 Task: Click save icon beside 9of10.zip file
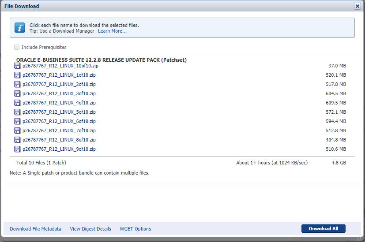17,149
